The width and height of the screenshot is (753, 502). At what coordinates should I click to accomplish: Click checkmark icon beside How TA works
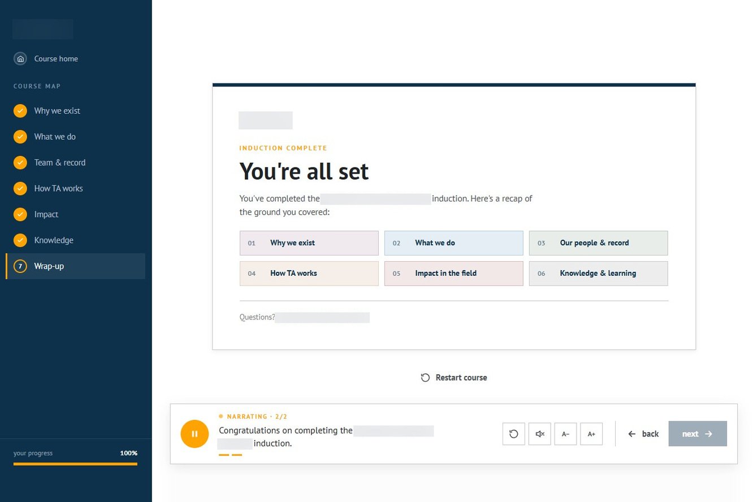point(20,189)
